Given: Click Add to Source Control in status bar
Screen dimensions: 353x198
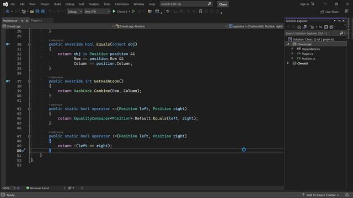Looking at the screenshot, I should click(321, 195).
